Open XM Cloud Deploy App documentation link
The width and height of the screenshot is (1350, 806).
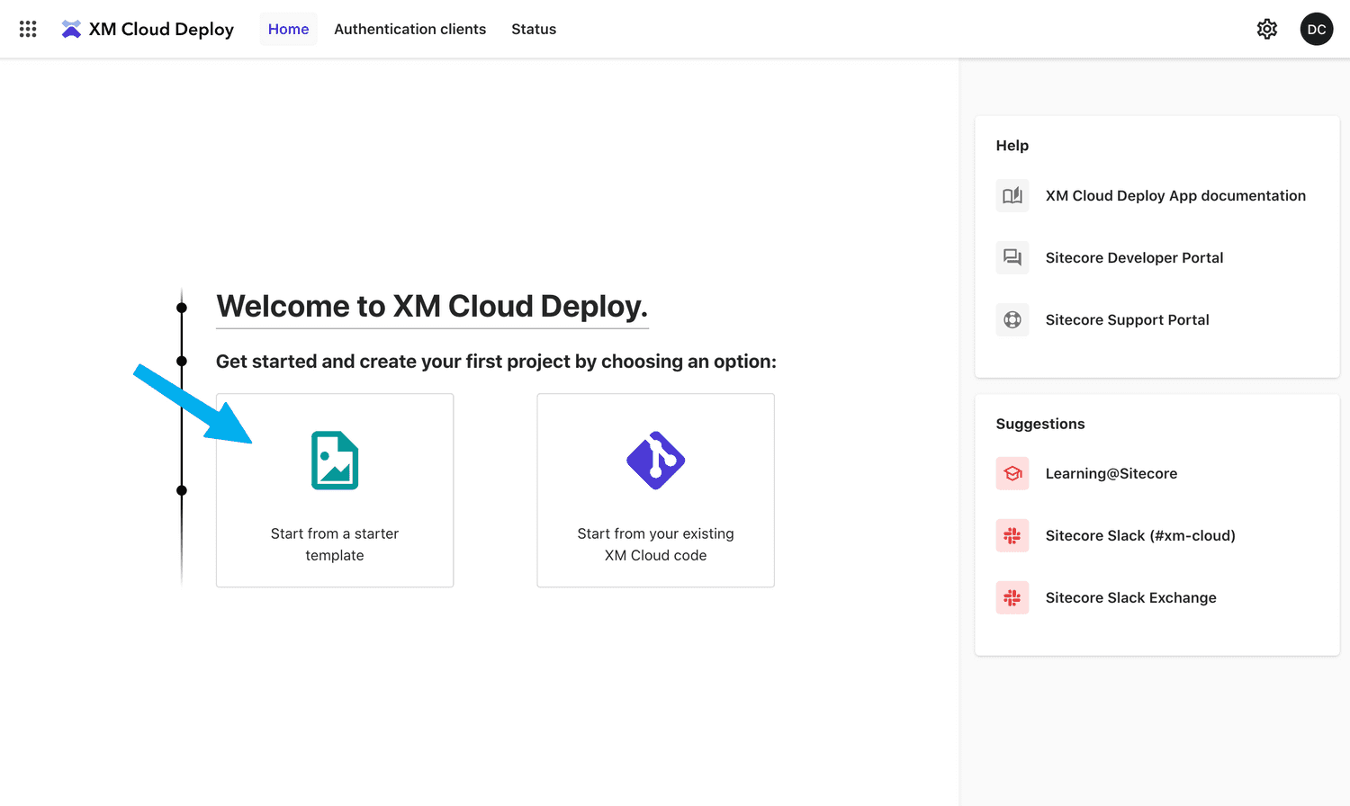tap(1175, 195)
